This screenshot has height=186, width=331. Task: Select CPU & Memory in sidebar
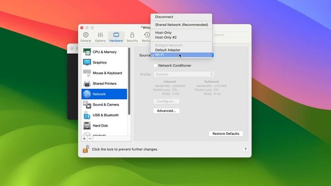point(104,52)
